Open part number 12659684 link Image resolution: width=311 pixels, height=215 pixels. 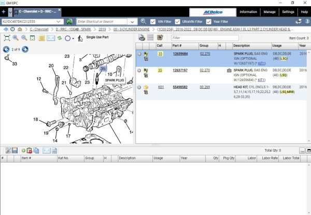coord(181,54)
